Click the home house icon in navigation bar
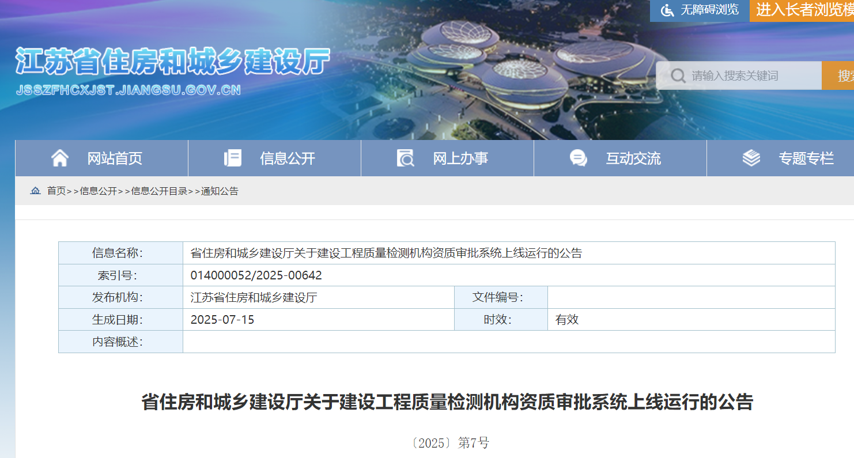The width and height of the screenshot is (854, 458). tap(60, 158)
